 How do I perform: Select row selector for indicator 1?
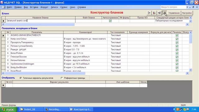(x=3, y=35)
